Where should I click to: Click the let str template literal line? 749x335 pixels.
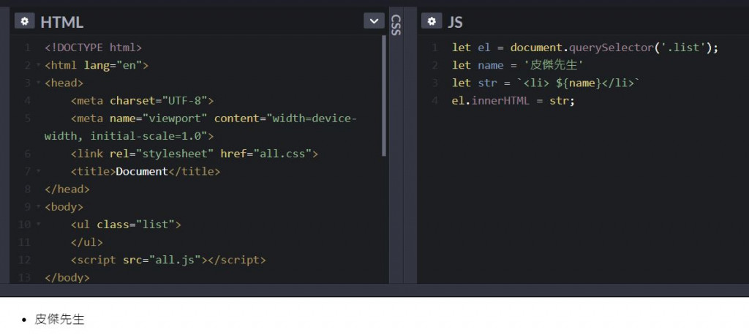pyautogui.click(x=546, y=83)
